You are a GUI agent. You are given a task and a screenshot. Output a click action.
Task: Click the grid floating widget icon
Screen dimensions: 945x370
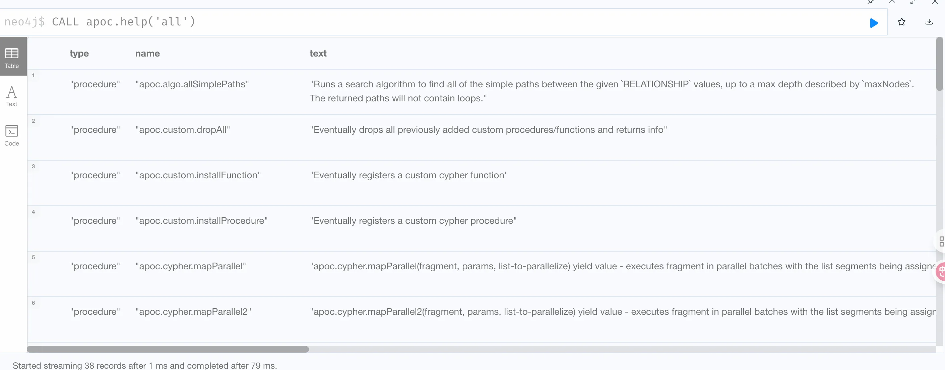tap(941, 241)
